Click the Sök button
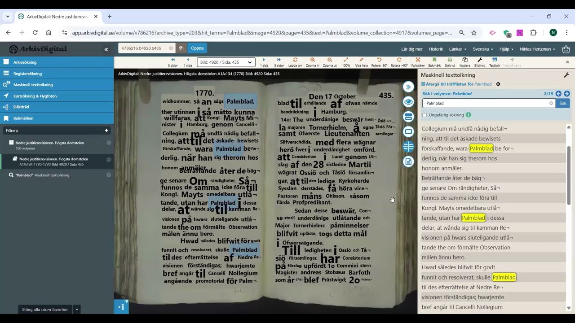 coord(563,103)
